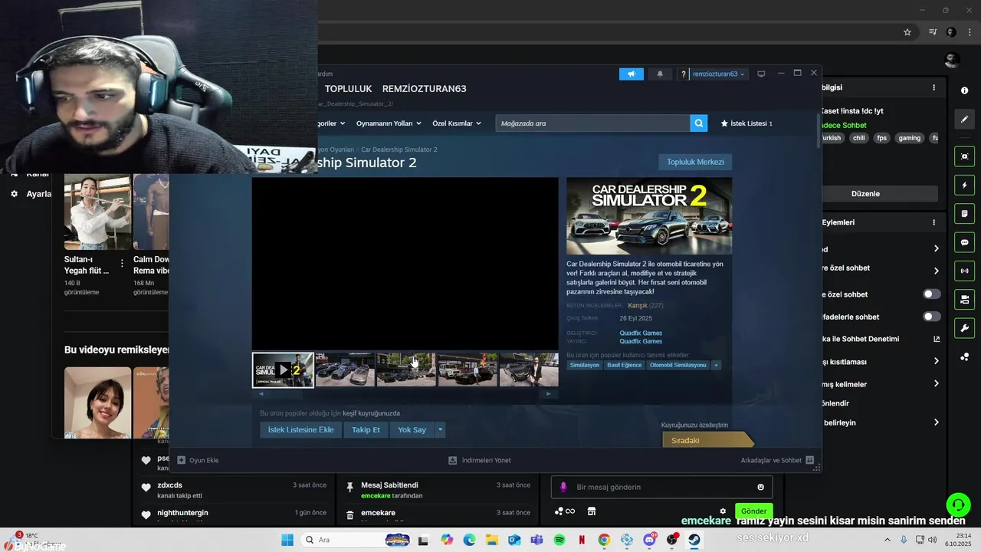Click the Yok Say button
981x552 pixels.
(412, 430)
